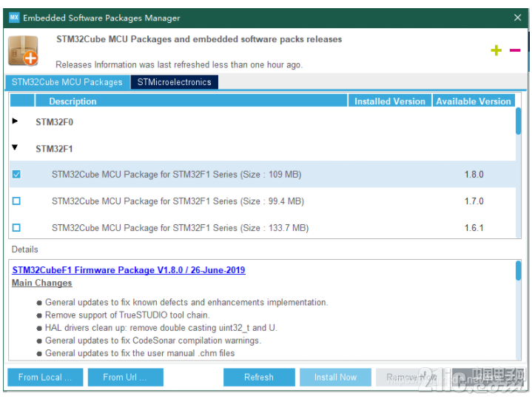Image resolution: width=532 pixels, height=399 pixels.
Task: Click the package box icon with plus
Action: (x=23, y=50)
